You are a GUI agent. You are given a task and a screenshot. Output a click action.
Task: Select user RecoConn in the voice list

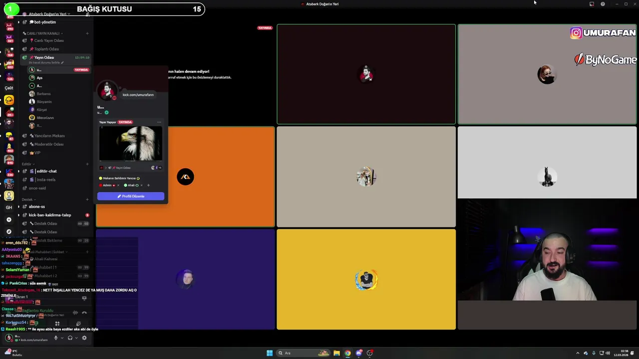point(59,118)
